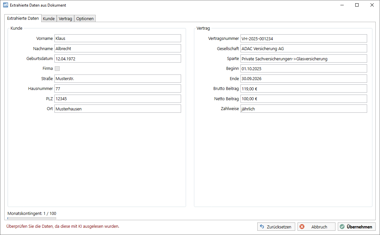
Task: Select the Optionen tab
Action: pos(85,19)
